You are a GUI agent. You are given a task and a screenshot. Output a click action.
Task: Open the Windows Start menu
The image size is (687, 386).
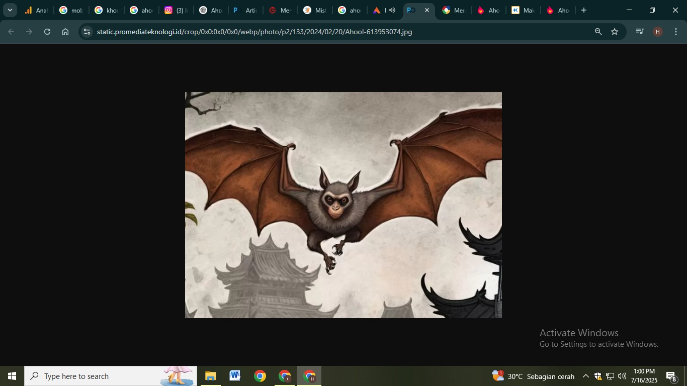tap(12, 376)
